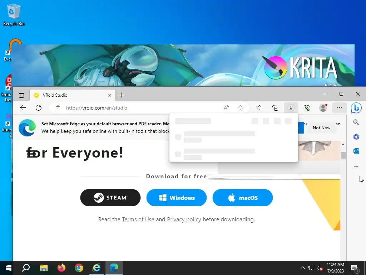Close the VRoid Studio tab

tap(110, 95)
